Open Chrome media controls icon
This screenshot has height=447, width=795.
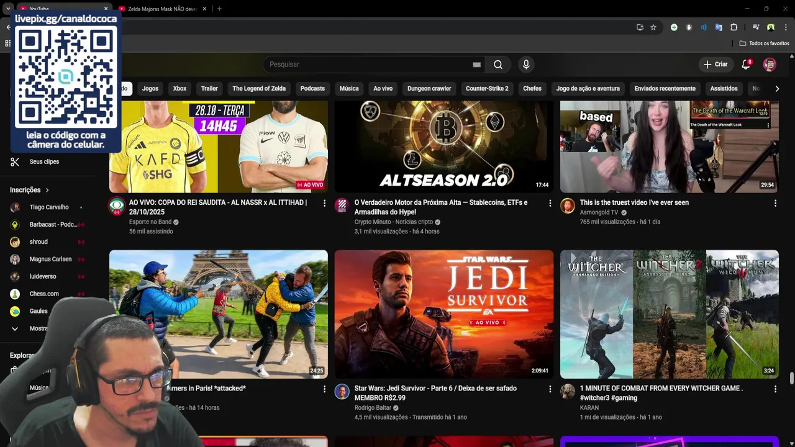click(x=756, y=27)
